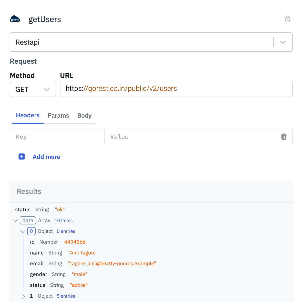This screenshot has width=305, height=302.
Task: Click the header Key input field
Action: [x=57, y=137]
